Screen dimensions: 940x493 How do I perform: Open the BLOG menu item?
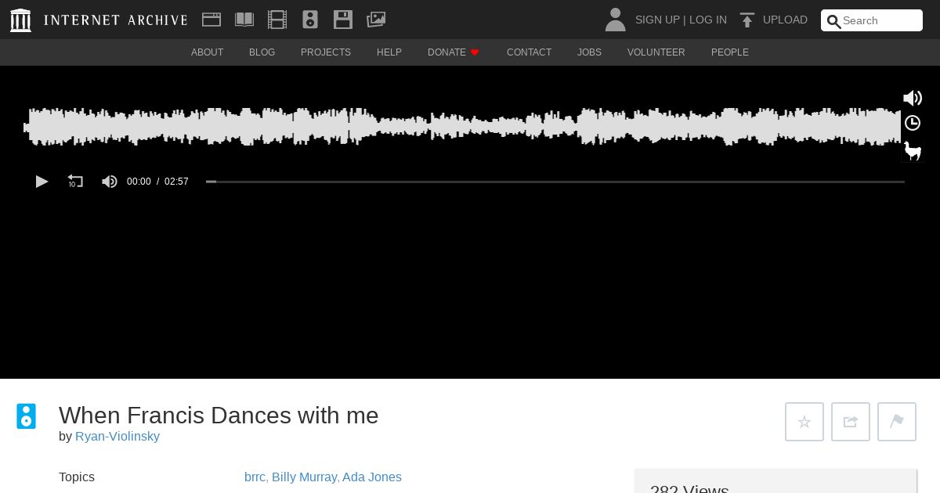(262, 52)
